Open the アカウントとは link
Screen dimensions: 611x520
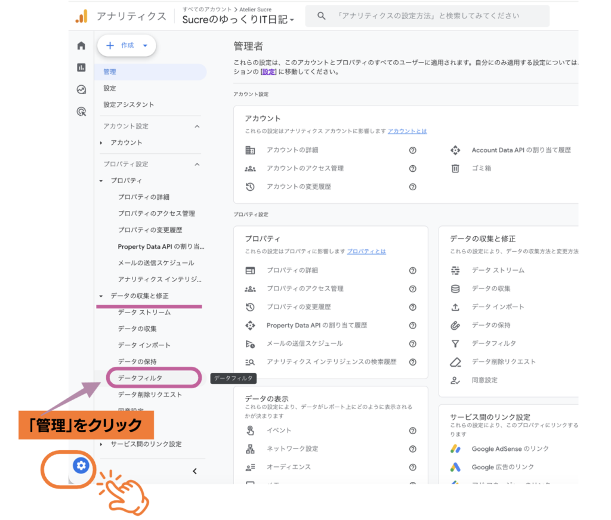click(407, 131)
